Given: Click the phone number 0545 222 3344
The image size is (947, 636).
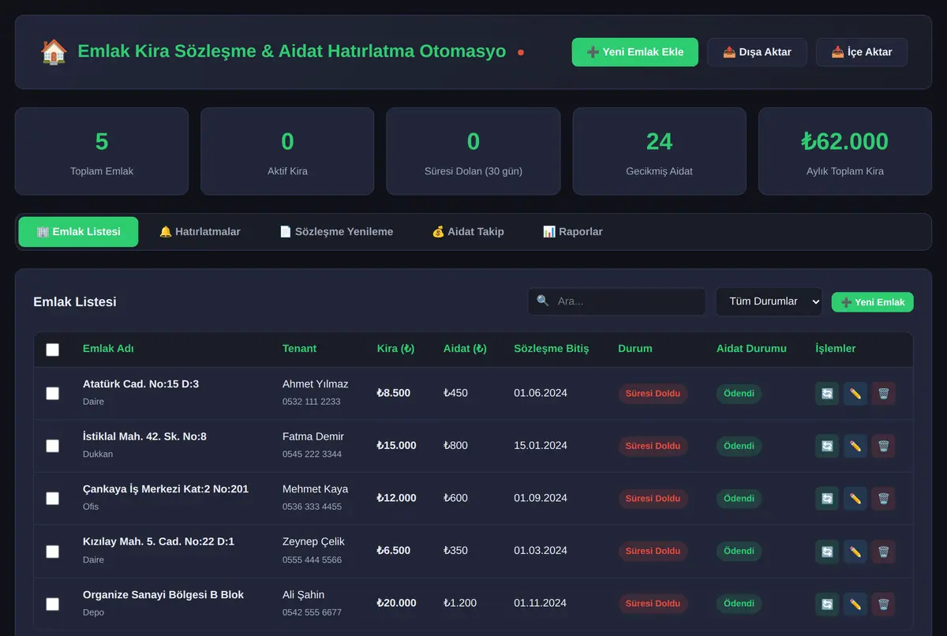Looking at the screenshot, I should [x=313, y=455].
